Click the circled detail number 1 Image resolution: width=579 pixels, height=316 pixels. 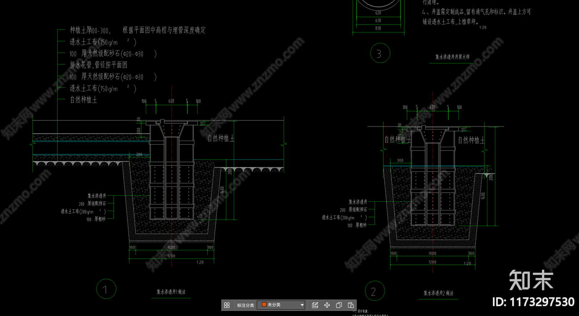click(106, 289)
